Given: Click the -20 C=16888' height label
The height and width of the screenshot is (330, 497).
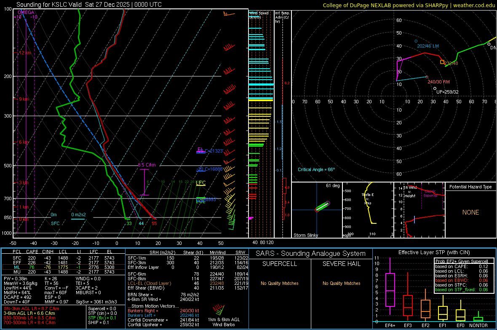Looking at the screenshot, I should point(210,169).
